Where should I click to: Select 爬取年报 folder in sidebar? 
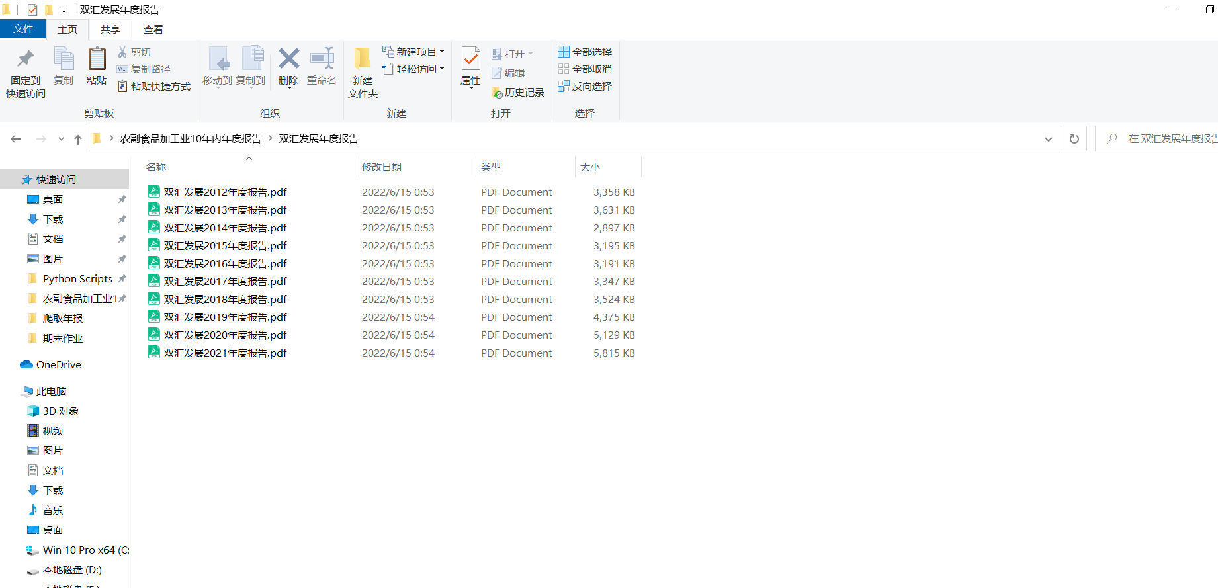click(64, 318)
